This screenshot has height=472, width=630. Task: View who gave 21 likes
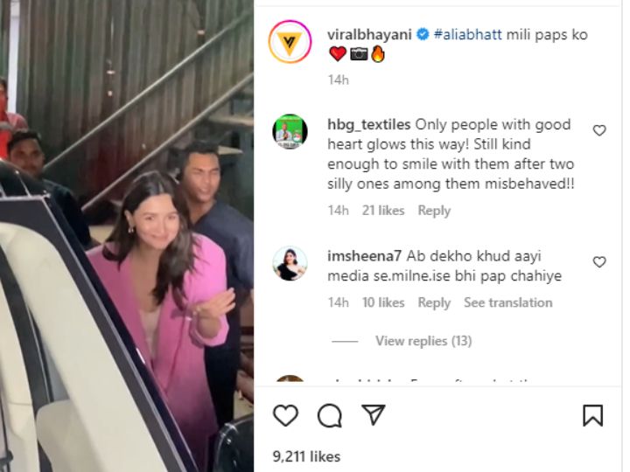click(x=383, y=211)
